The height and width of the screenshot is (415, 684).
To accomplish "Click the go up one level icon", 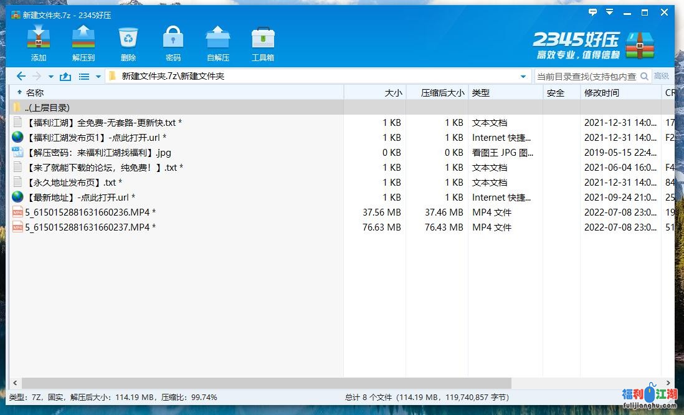I will [x=65, y=77].
